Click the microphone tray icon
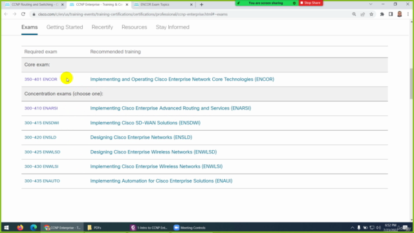 (359, 228)
